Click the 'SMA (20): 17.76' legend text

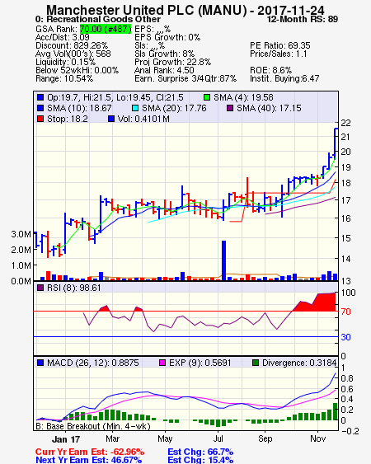point(174,108)
